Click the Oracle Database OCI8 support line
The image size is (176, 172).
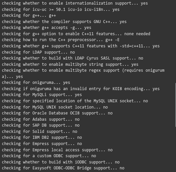click(x=57, y=113)
